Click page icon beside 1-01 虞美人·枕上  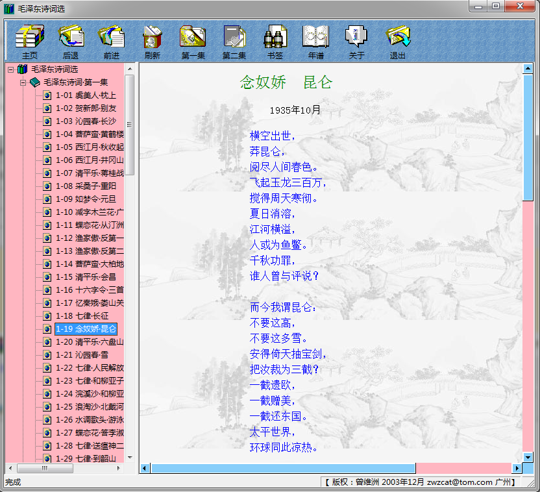[47, 95]
